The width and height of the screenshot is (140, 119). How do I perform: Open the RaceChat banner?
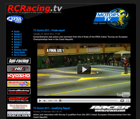tap(19, 114)
